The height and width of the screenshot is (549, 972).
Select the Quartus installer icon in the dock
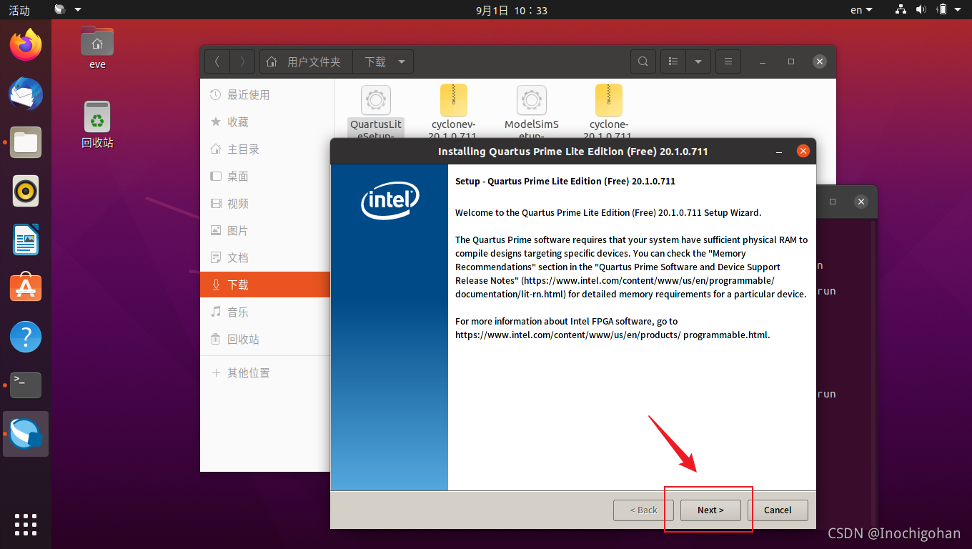[26, 434]
